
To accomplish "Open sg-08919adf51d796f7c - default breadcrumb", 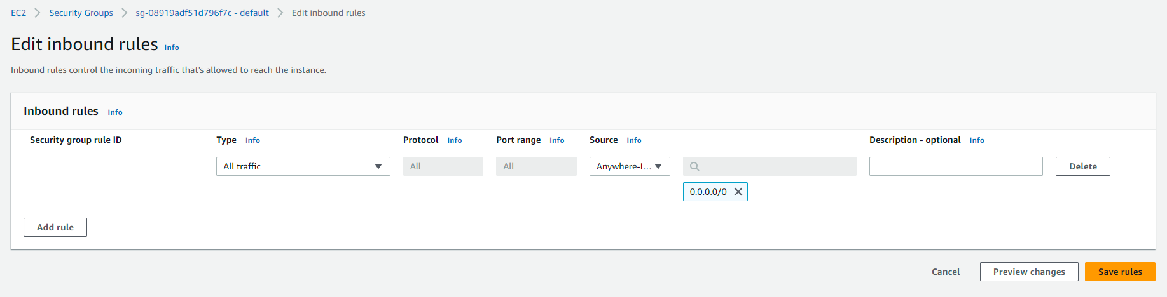I will [202, 13].
